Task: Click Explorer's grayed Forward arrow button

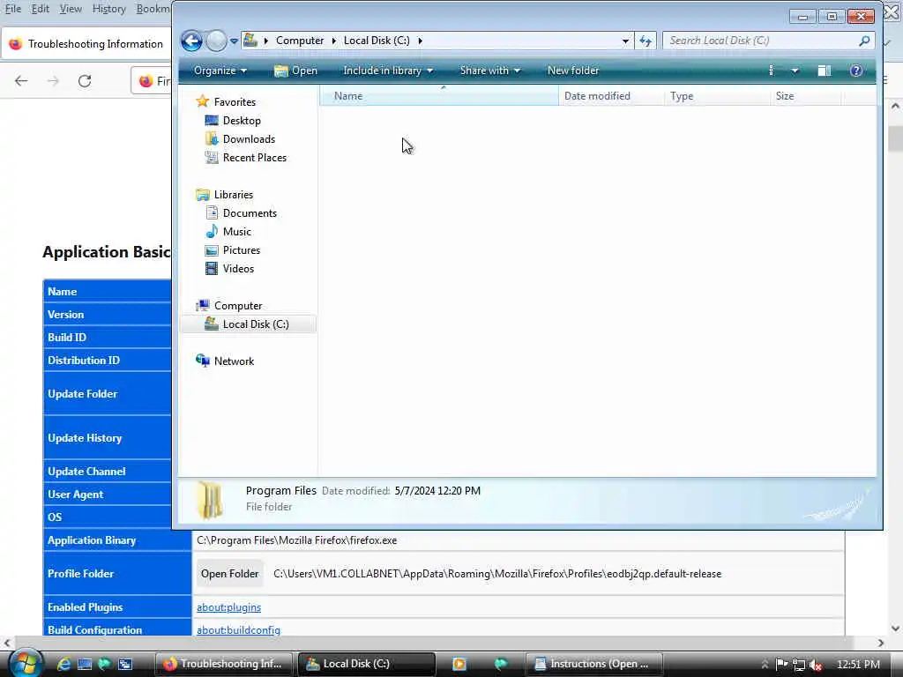Action: [x=217, y=41]
